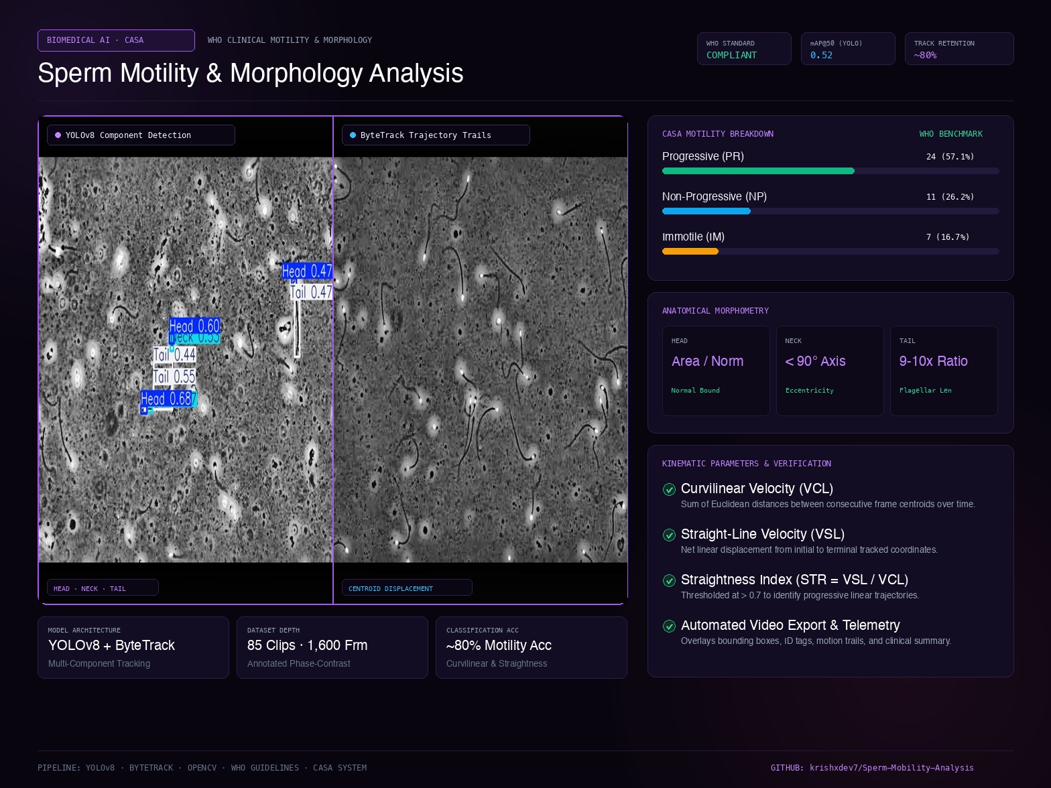Click the "Tail 0.47" detection label
Screen dimensions: 1051x788
point(311,292)
